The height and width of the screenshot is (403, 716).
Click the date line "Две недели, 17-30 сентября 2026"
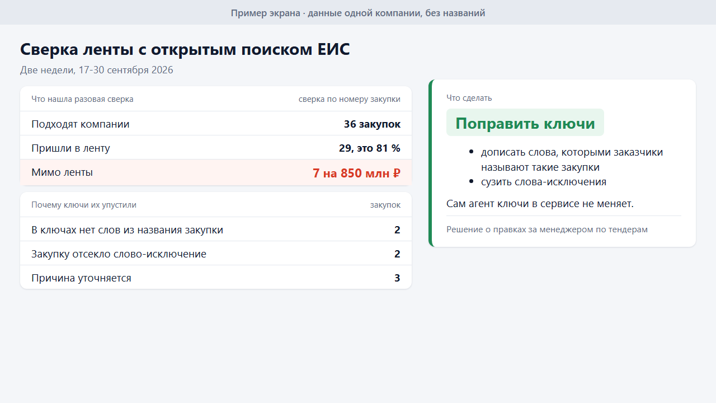pyautogui.click(x=97, y=70)
